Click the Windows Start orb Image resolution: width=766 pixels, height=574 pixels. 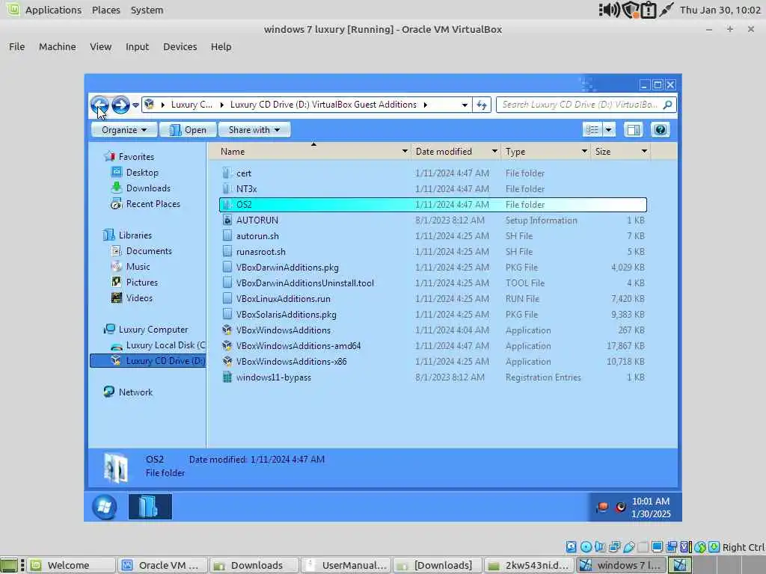click(x=104, y=507)
